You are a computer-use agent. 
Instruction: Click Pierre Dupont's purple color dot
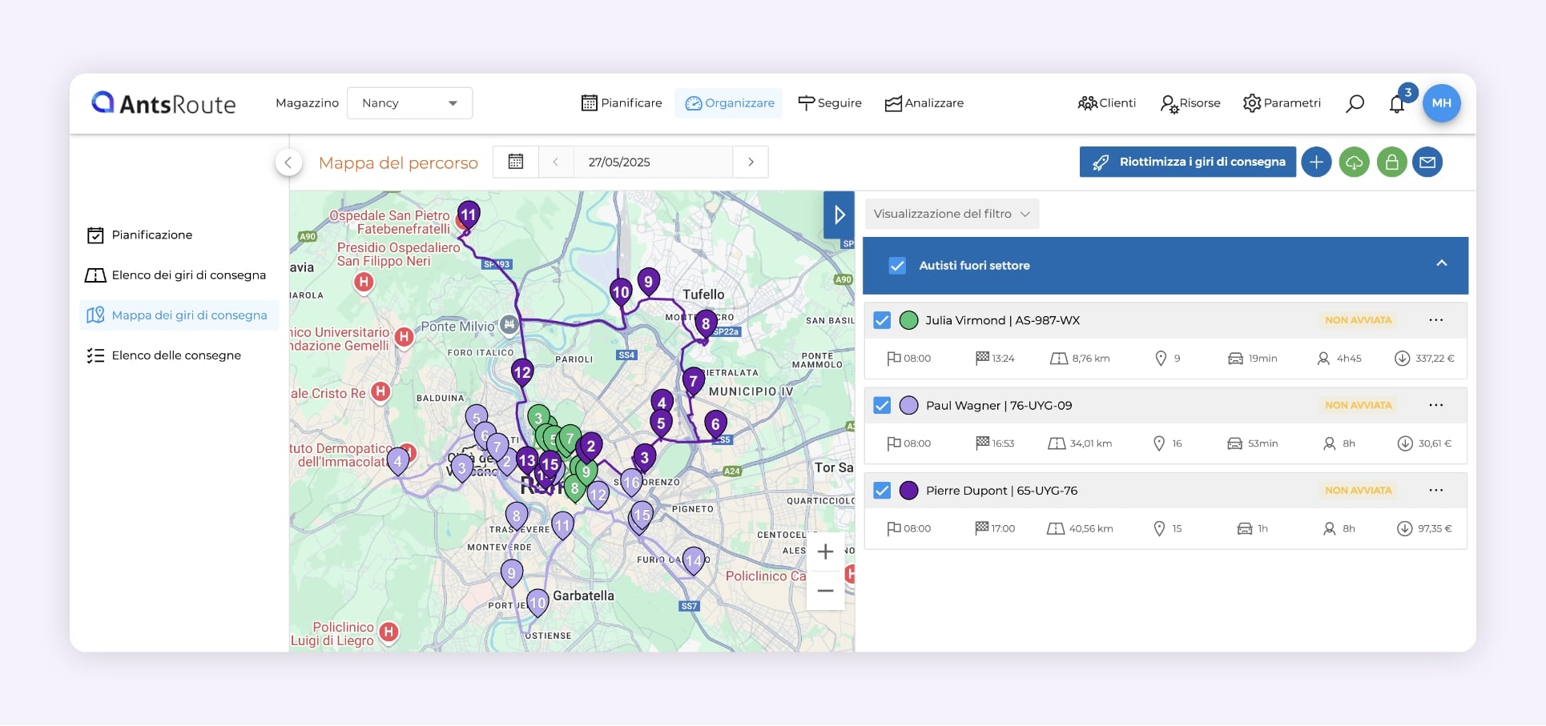point(908,491)
